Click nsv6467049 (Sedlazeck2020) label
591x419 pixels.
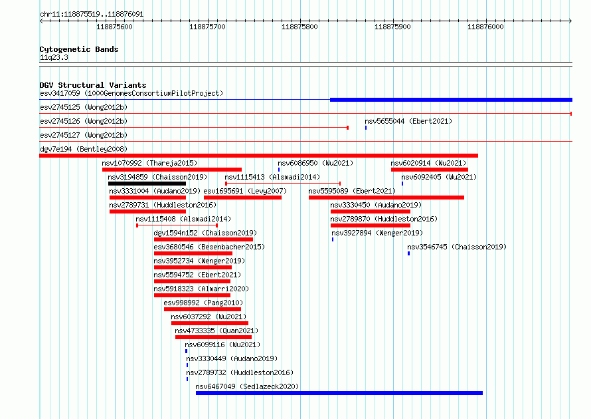247,386
